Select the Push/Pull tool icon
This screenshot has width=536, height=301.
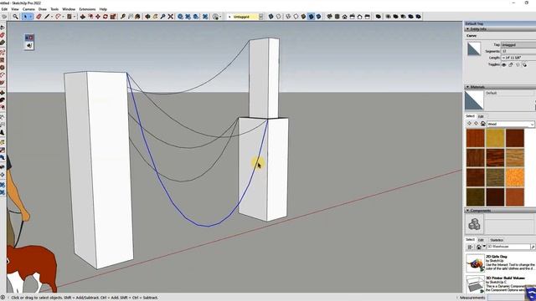point(83,17)
